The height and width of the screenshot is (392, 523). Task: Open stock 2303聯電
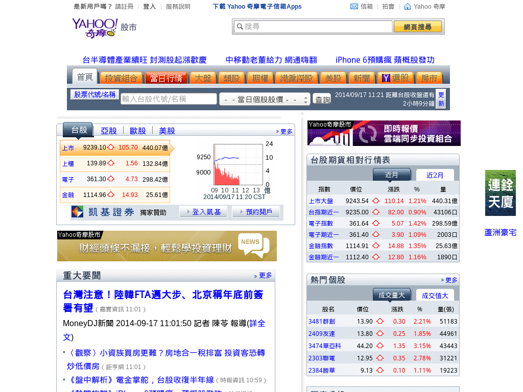pos(322,358)
